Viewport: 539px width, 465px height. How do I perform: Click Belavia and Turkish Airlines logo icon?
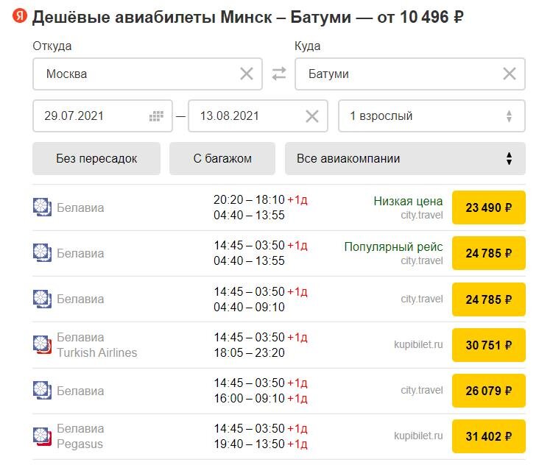pos(42,344)
